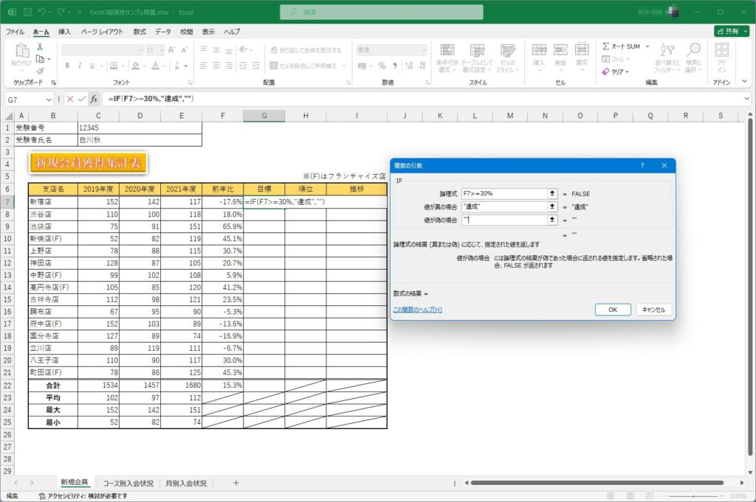Click the save icon in title bar

(x=27, y=12)
